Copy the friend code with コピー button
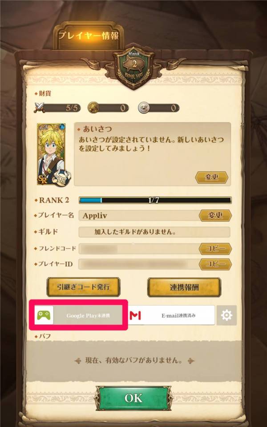 pyautogui.click(x=215, y=249)
